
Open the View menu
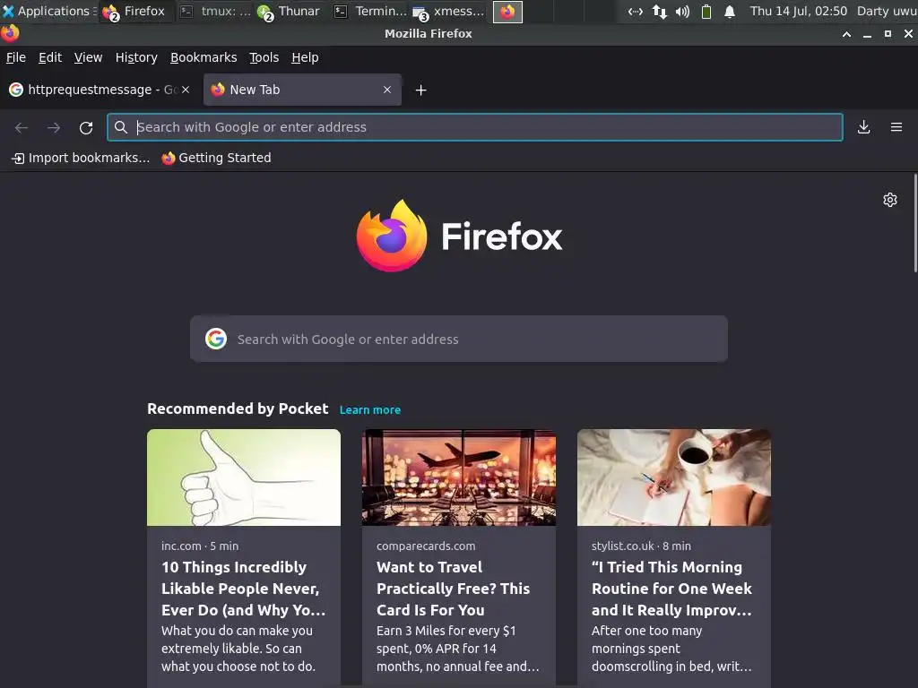(x=88, y=57)
